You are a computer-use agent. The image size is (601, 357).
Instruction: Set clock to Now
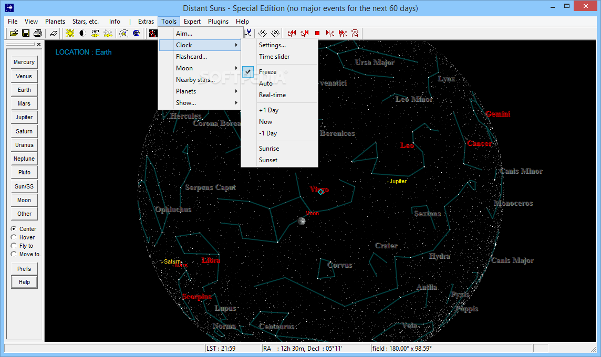pos(279,121)
